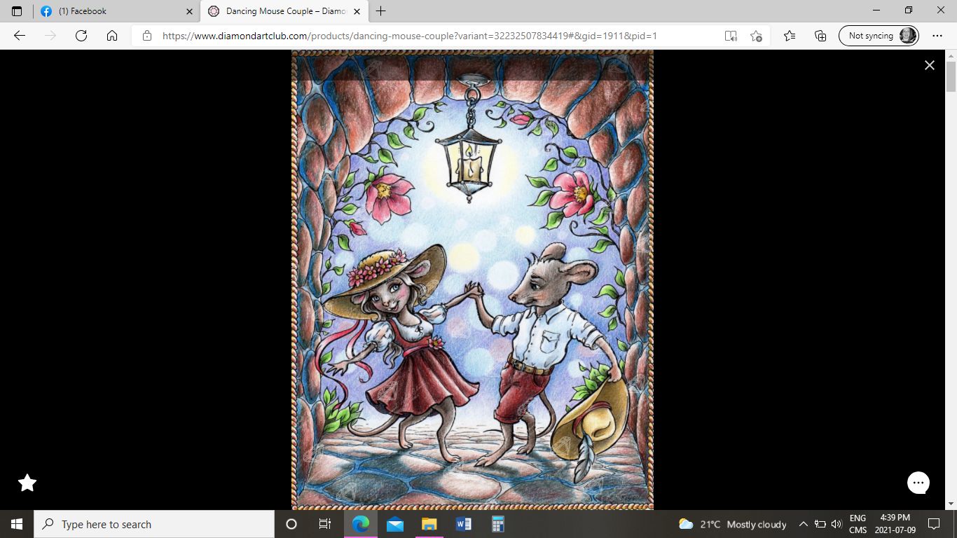Add this page to favorites
957x538 pixels.
[x=756, y=36]
